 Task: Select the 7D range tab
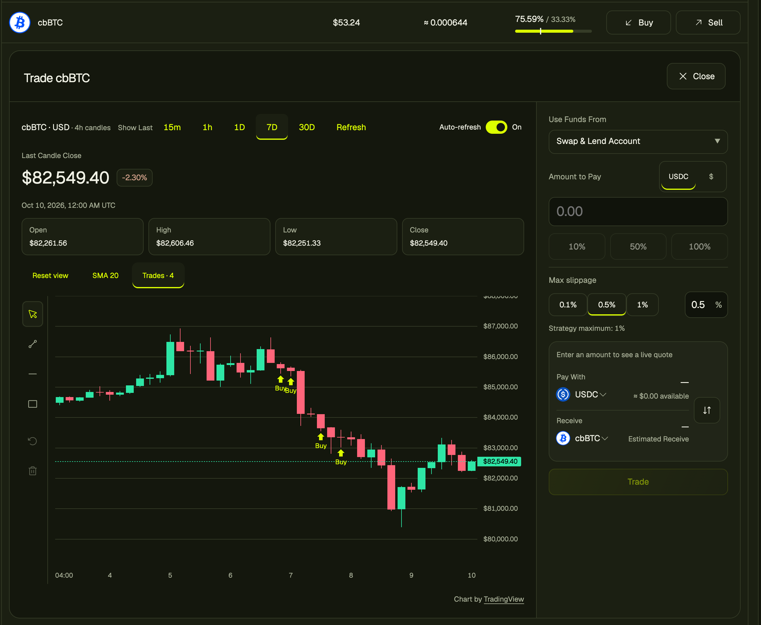pyautogui.click(x=272, y=127)
